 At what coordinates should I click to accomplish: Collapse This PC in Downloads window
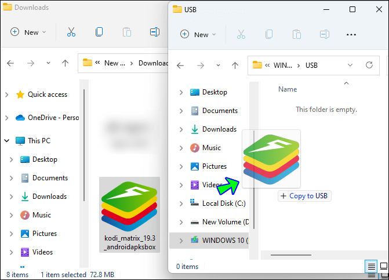pyautogui.click(x=7, y=141)
